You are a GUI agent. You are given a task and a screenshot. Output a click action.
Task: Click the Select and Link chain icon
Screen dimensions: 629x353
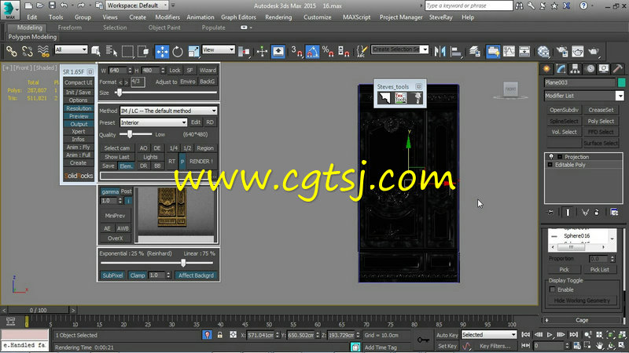(11, 51)
